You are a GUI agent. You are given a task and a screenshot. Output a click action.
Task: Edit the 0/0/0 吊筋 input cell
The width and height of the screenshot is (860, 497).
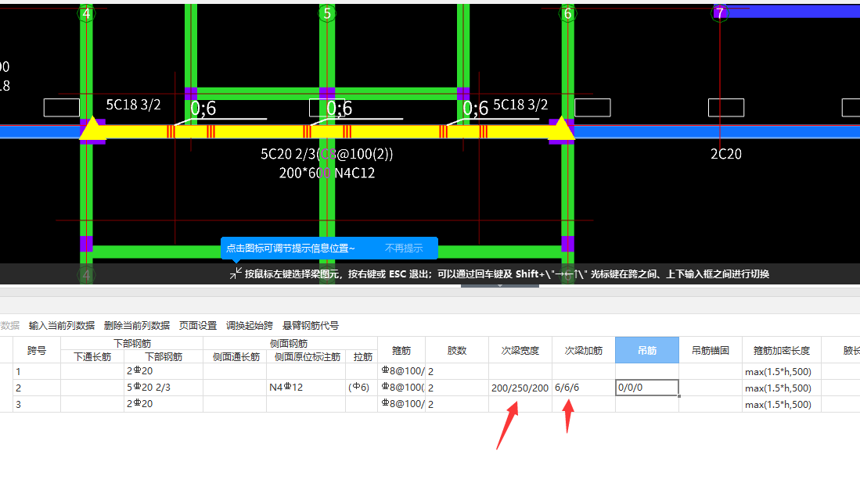pyautogui.click(x=647, y=388)
